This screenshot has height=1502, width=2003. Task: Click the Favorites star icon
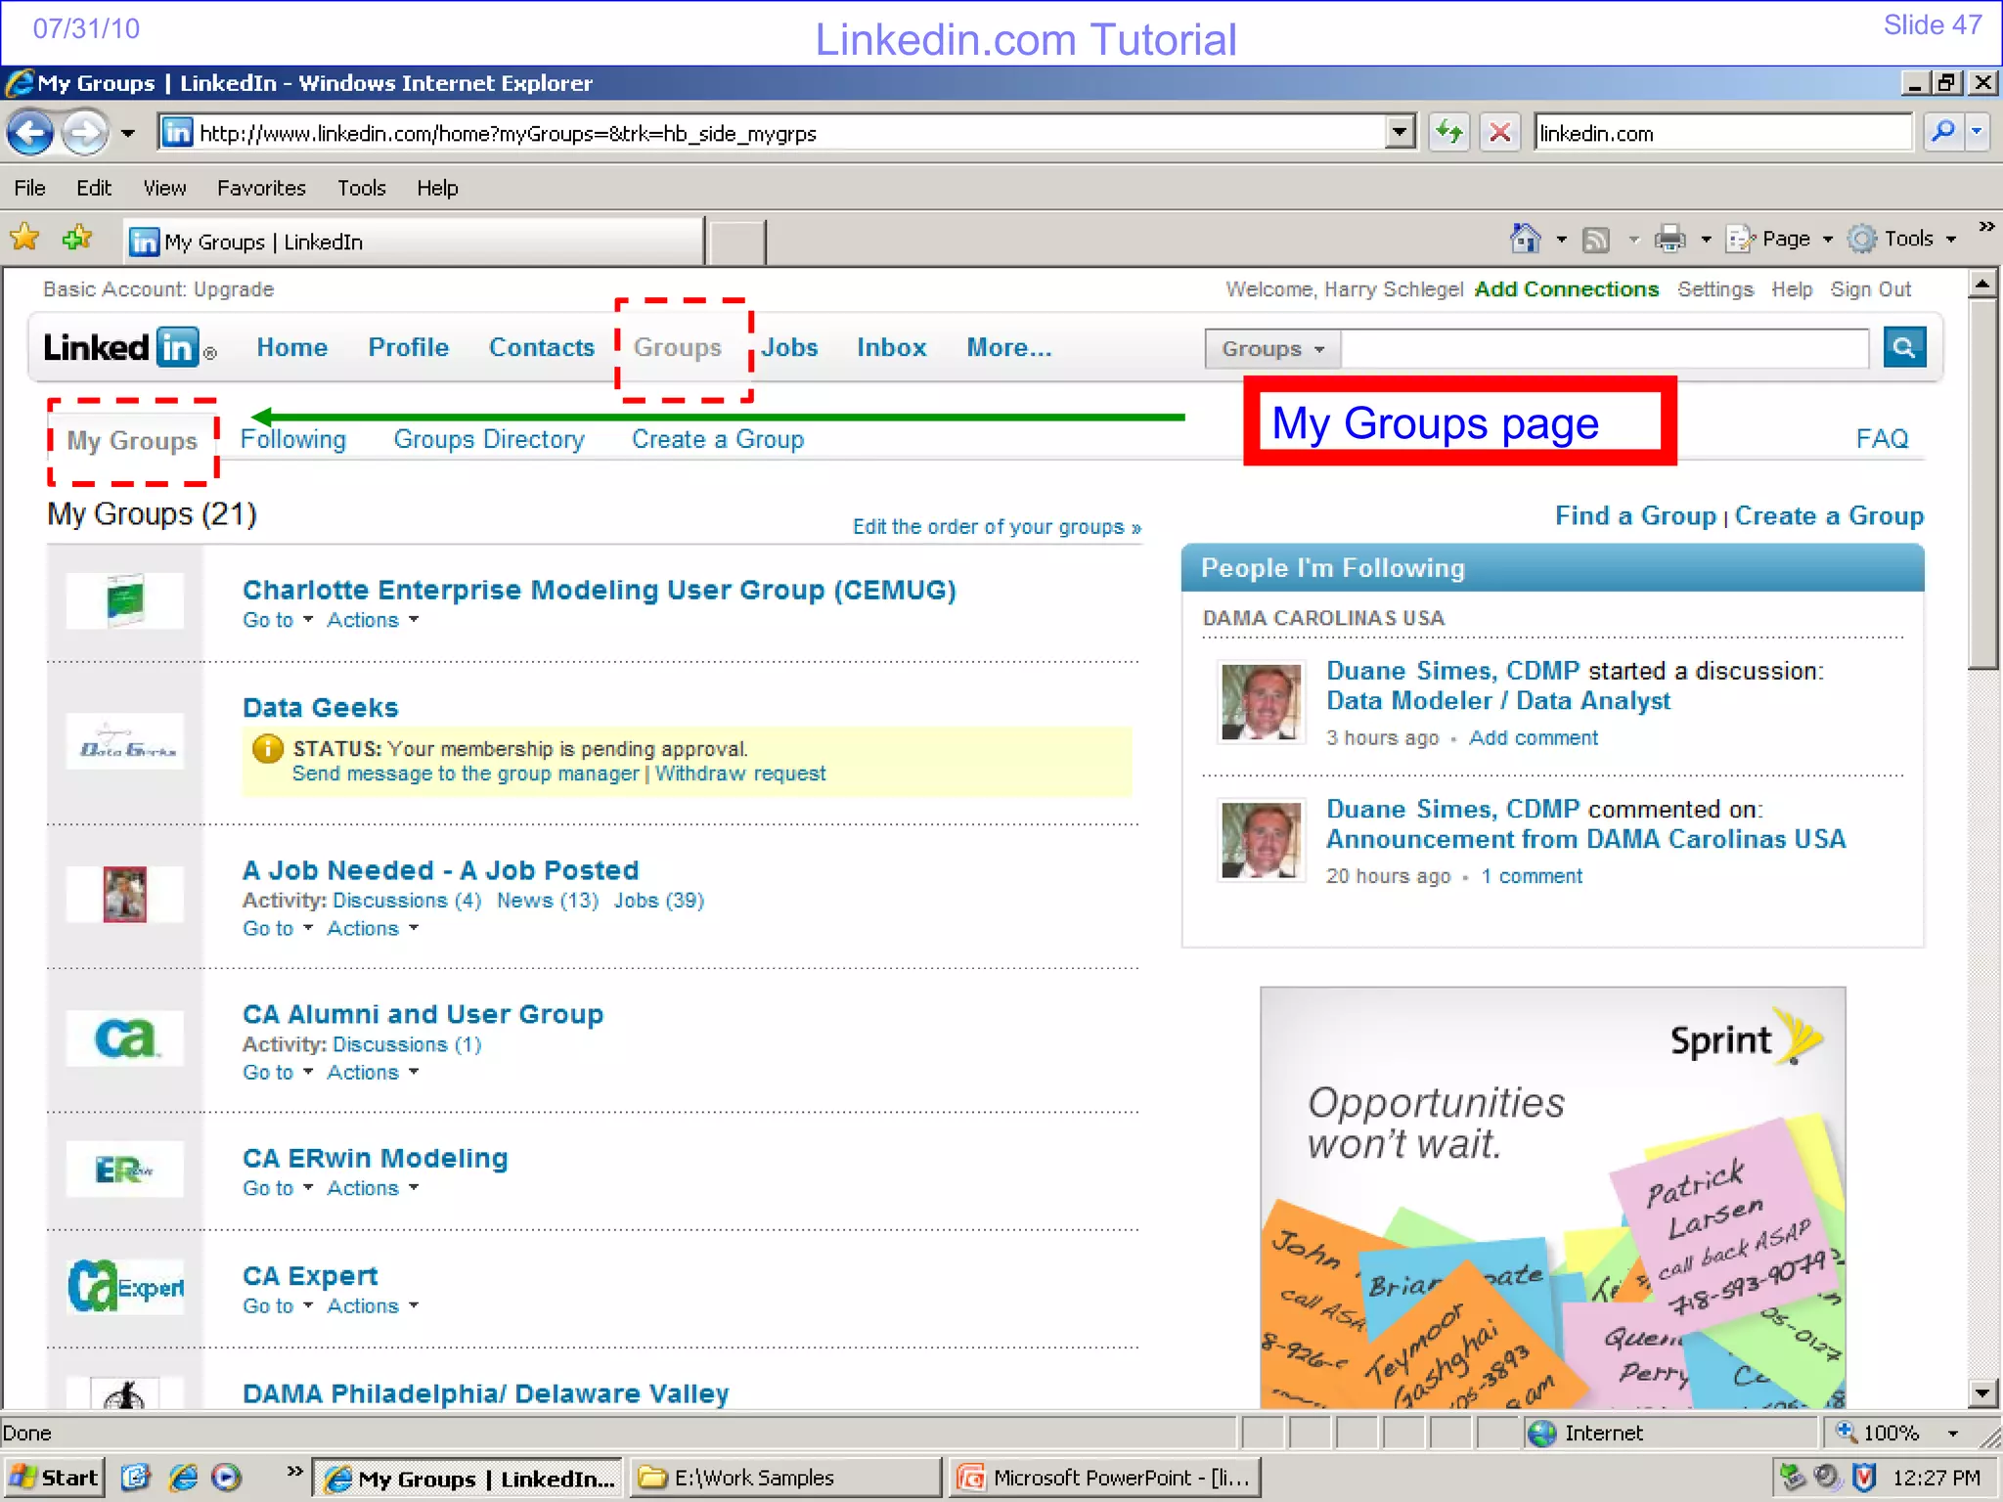tap(24, 239)
